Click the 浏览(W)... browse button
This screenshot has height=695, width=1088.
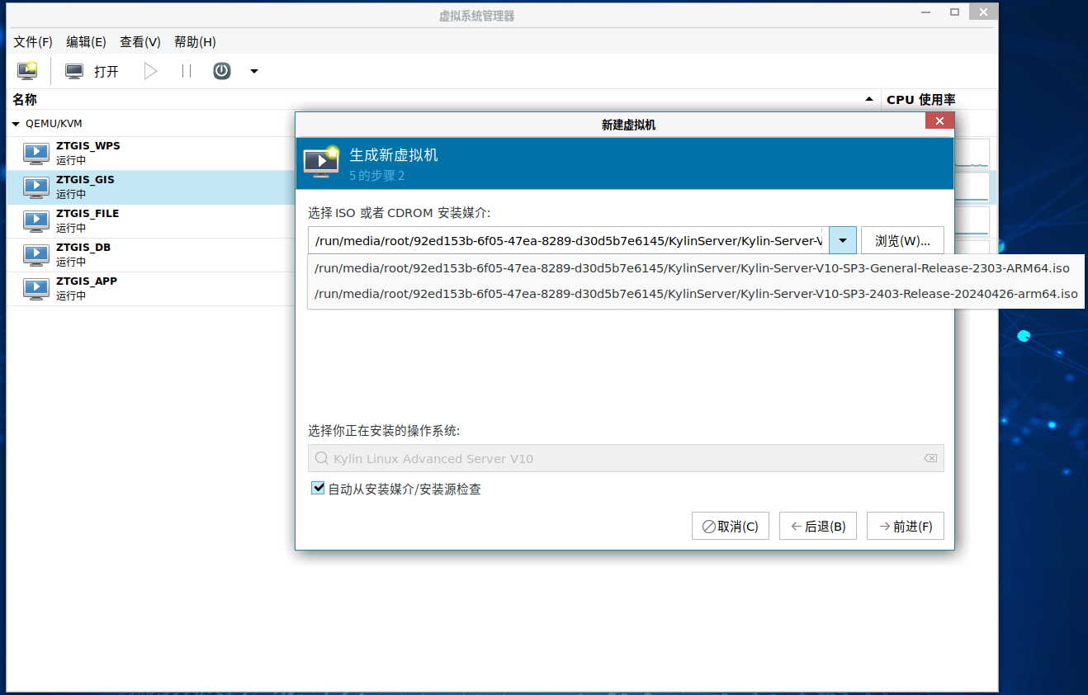point(902,241)
